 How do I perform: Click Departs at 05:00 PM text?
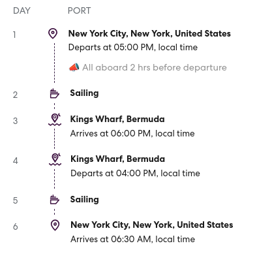pos(133,48)
